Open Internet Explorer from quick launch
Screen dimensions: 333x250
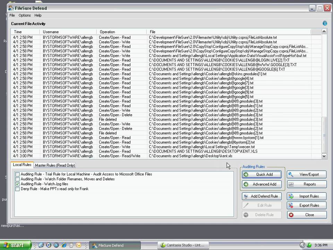tap(64, 245)
